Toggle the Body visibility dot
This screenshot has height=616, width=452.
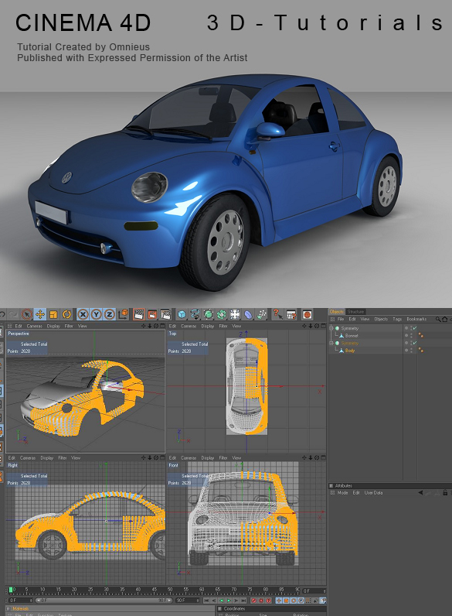(406, 350)
